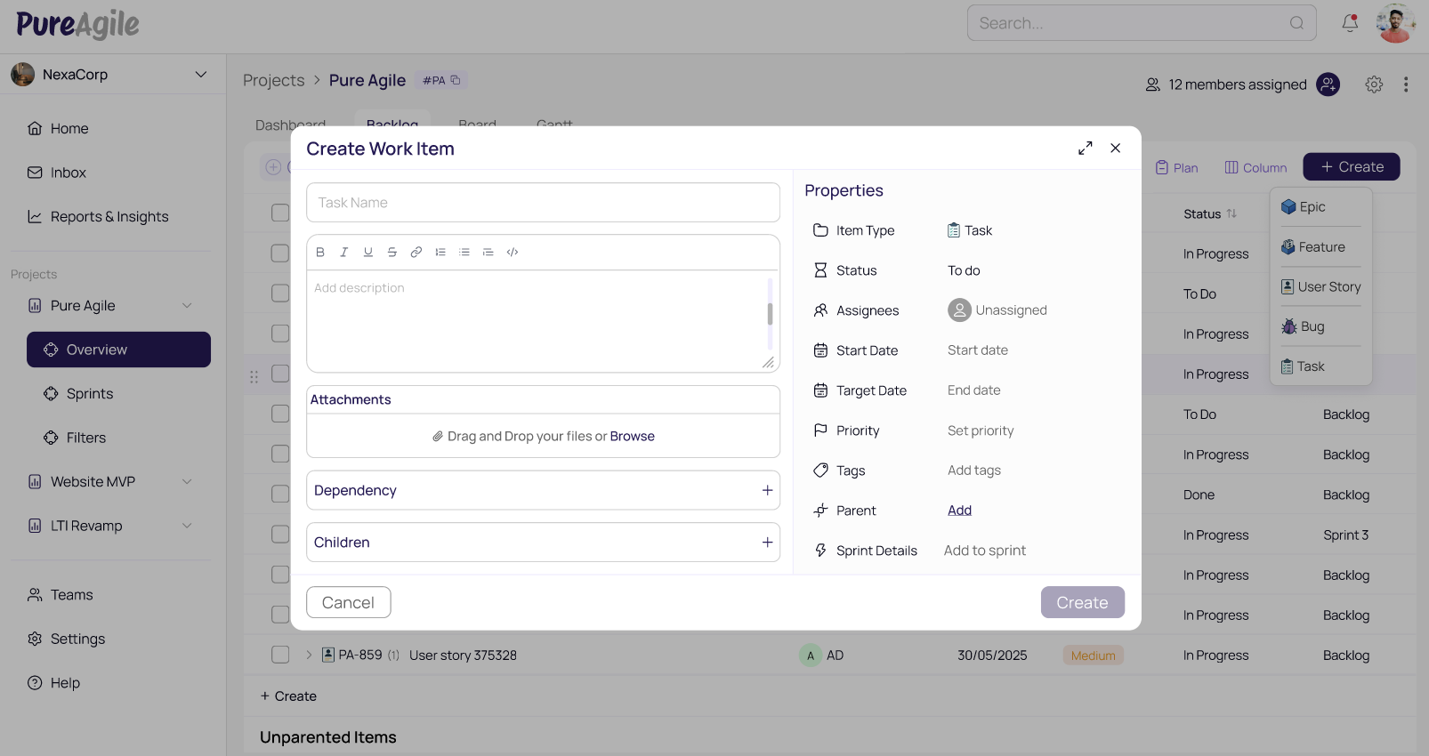
Task: Collapse the Pure Agile project tree
Action: (x=187, y=306)
